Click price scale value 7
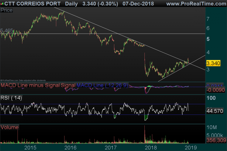Image resolution: width=227 pixels, height=151 pixels. tap(208, 19)
